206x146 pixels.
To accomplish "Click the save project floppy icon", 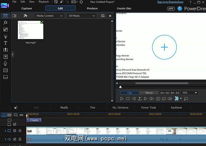I will tap(56, 2).
